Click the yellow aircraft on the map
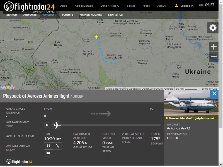This screenshot has height=167, width=223. coord(96,37)
